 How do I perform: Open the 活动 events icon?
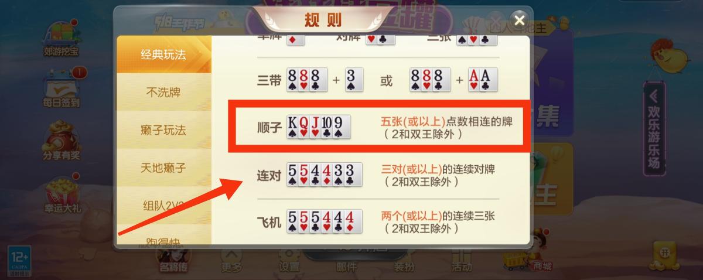pyautogui.click(x=462, y=261)
